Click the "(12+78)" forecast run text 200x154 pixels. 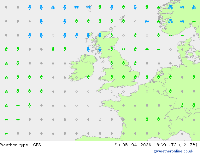coord(188,145)
